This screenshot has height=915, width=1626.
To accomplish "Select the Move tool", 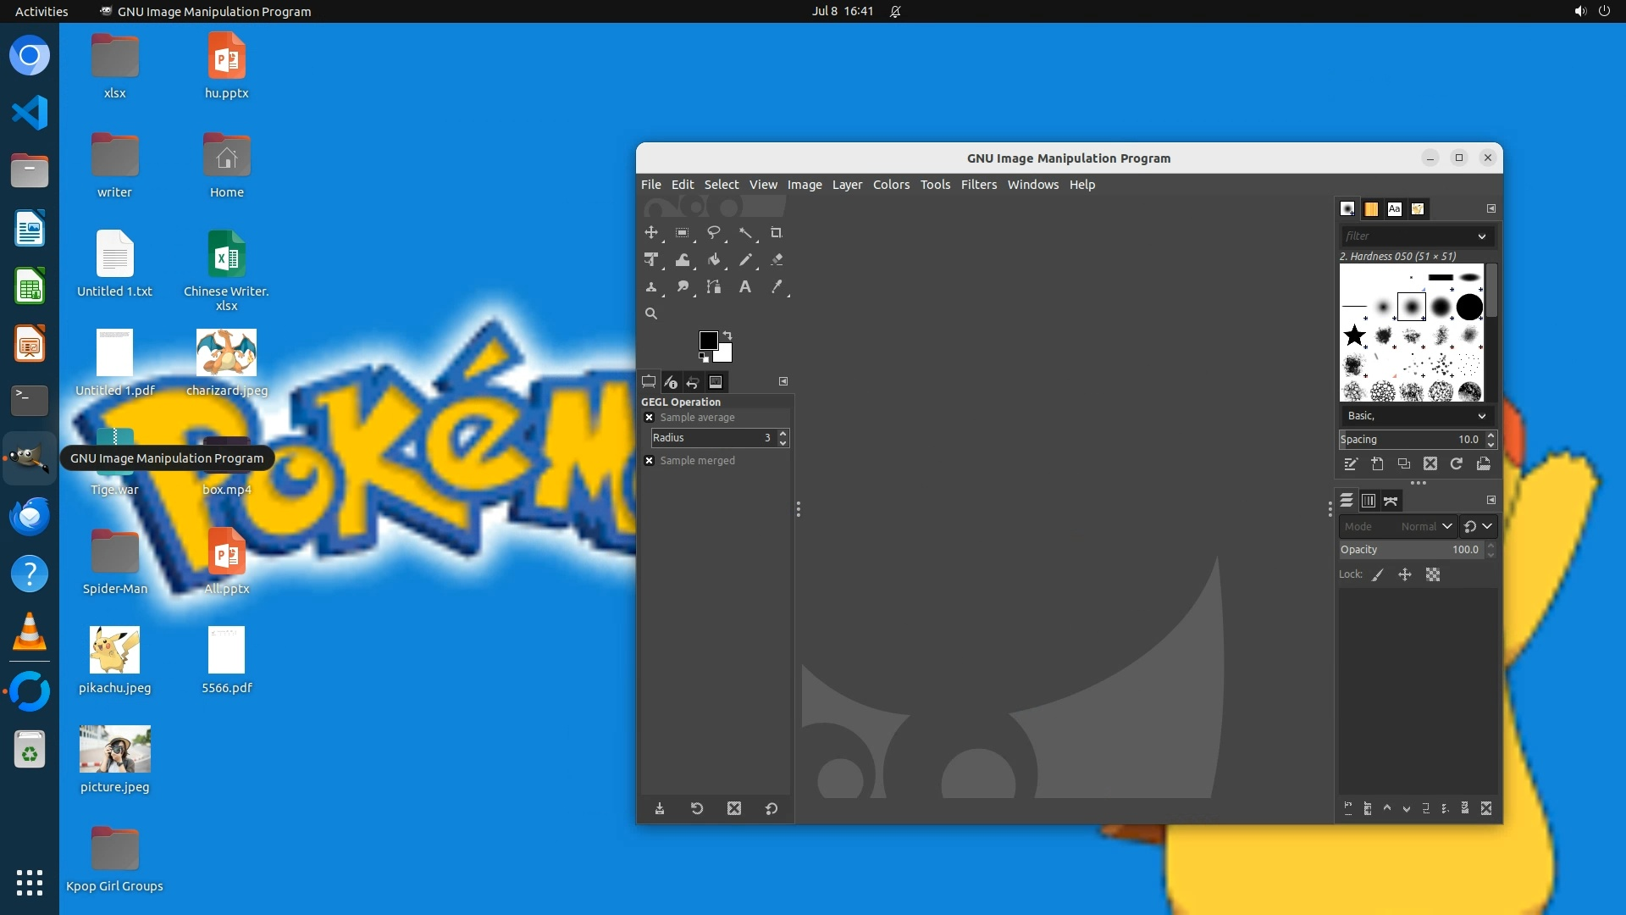I will [650, 233].
